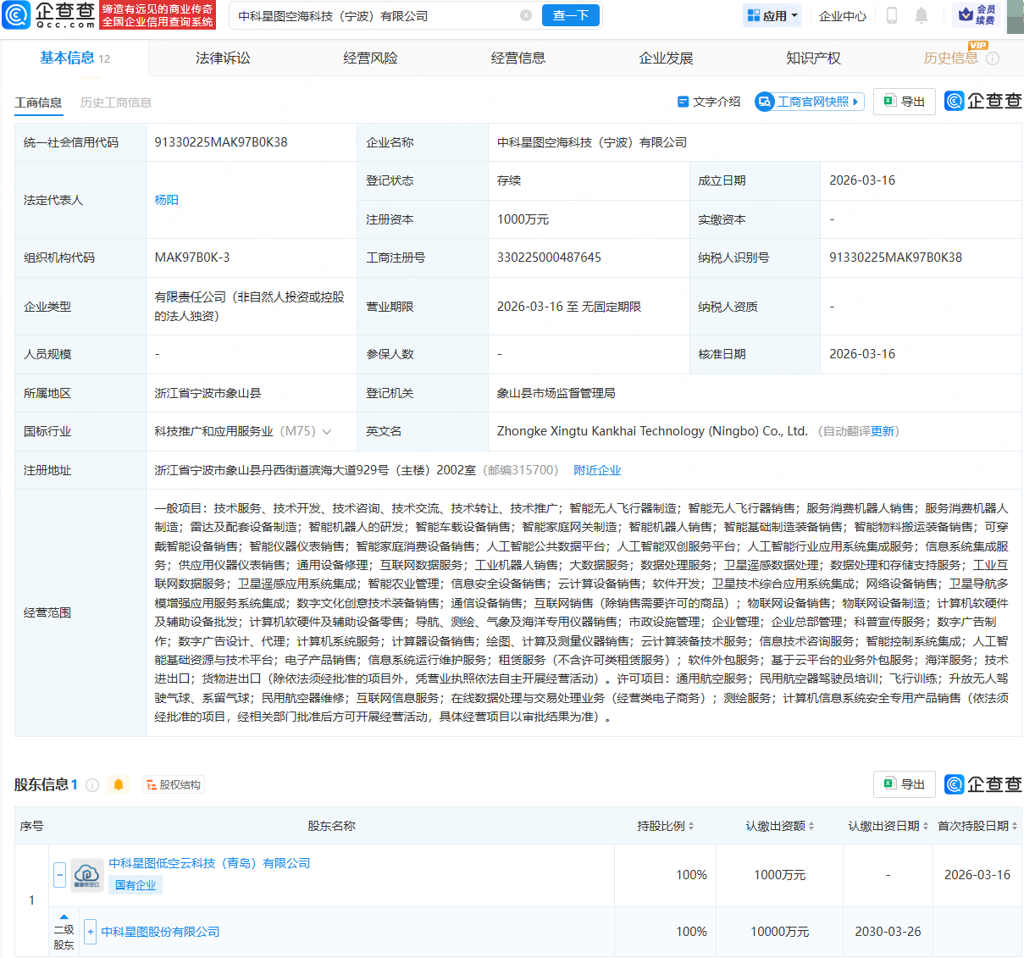The image size is (1024, 958).
Task: Expand the 科技推广和应用服务业 industry chevron
Action: click(327, 432)
